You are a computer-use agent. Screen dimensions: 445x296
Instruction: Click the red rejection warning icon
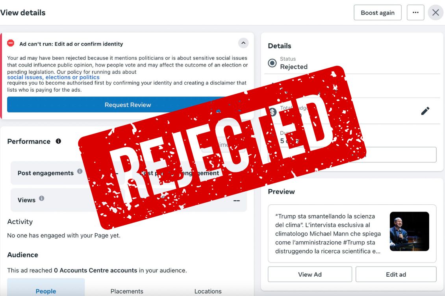coord(11,43)
